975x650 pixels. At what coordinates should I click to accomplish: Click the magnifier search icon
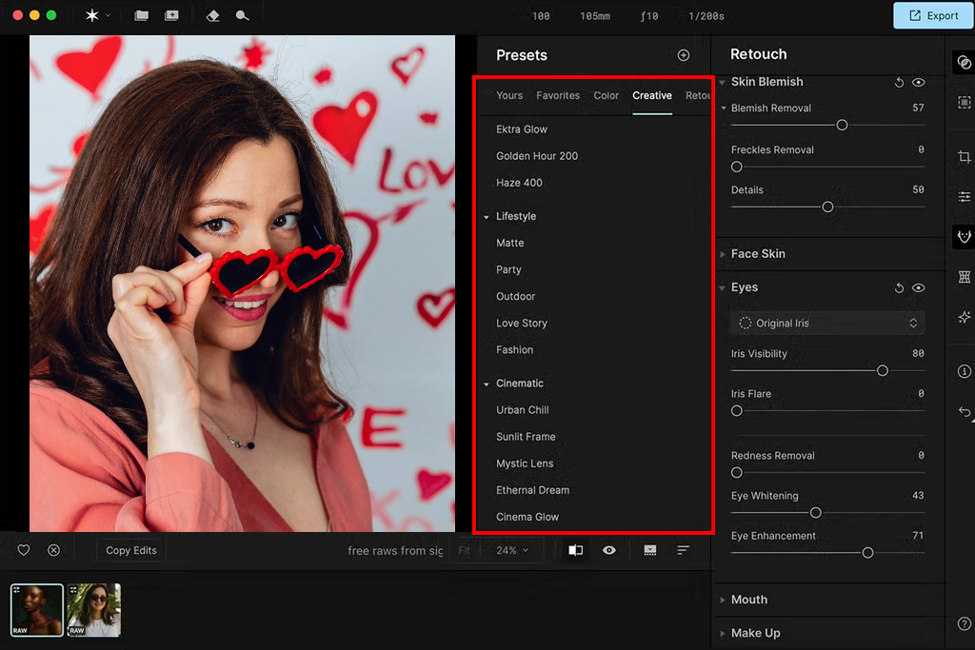click(x=243, y=15)
